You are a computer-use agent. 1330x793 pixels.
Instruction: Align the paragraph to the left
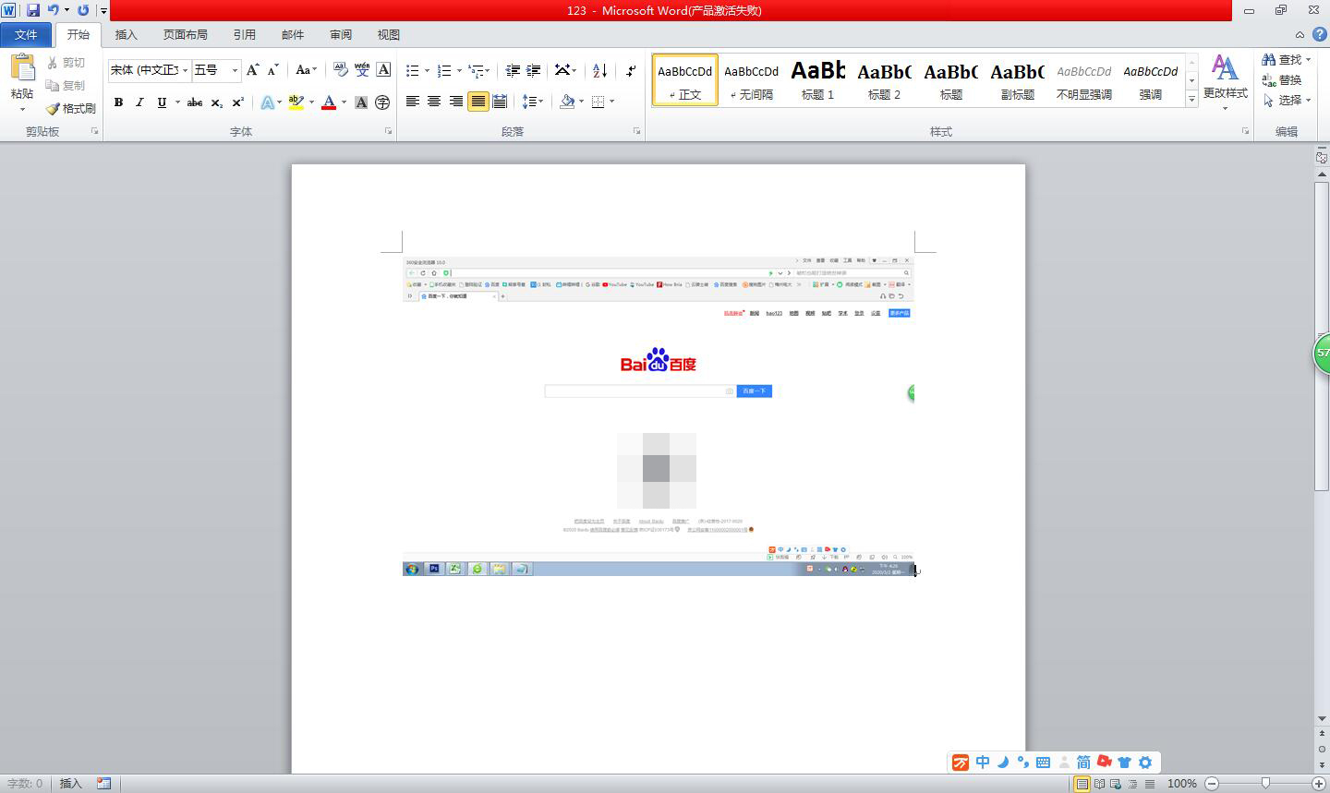[x=413, y=102]
